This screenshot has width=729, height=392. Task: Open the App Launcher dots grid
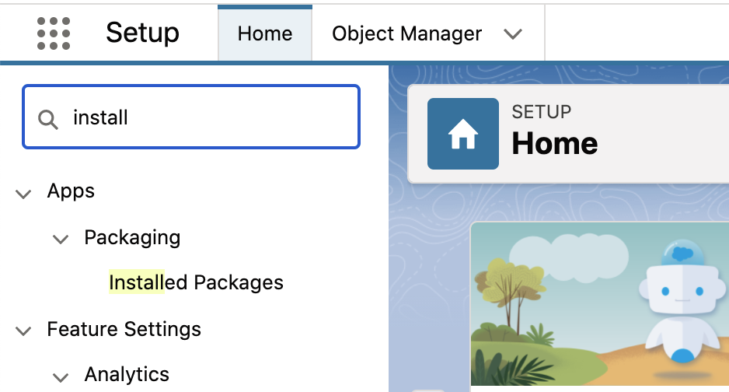pyautogui.click(x=54, y=33)
